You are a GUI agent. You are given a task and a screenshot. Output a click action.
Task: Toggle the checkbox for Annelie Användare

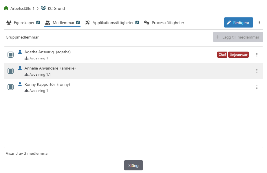point(10,71)
